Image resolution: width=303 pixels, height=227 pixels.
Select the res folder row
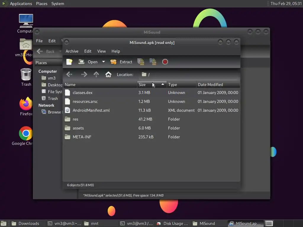[152, 119]
